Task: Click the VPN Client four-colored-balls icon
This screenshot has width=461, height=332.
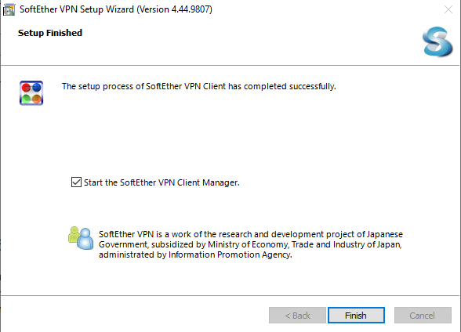Action: 31,93
